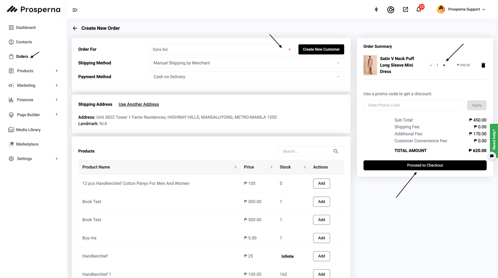Image resolution: width=498 pixels, height=278 pixels.
Task: Click the Prosperna logo
Action: (x=33, y=10)
